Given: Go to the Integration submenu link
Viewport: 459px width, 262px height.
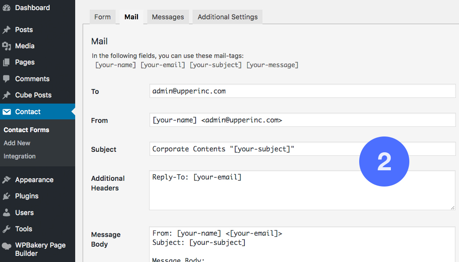Looking at the screenshot, I should 19,156.
